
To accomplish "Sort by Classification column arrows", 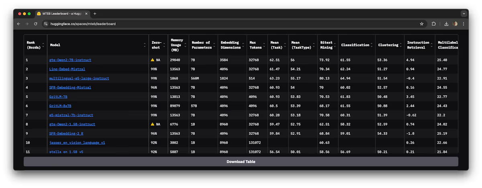I will point(372,45).
